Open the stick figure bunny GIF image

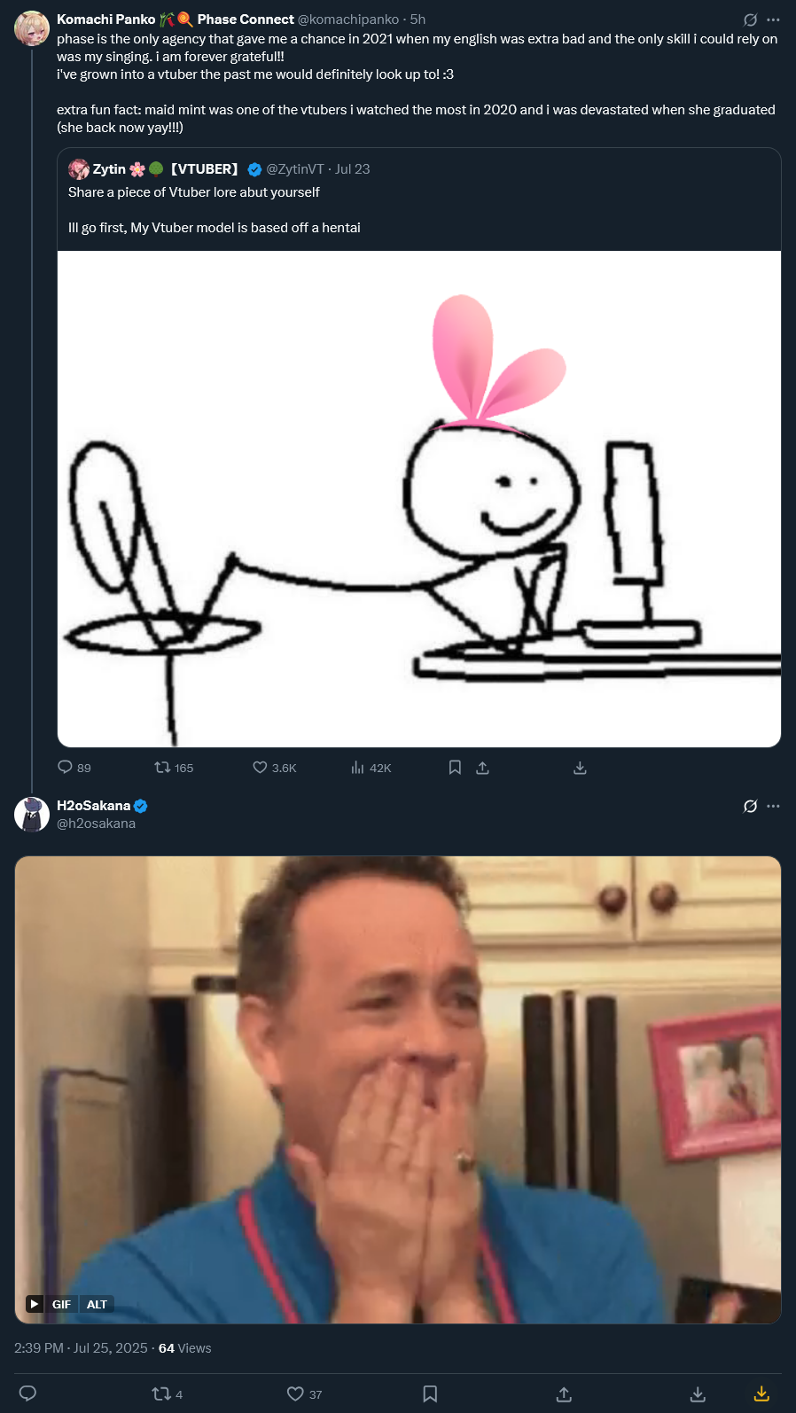point(419,499)
